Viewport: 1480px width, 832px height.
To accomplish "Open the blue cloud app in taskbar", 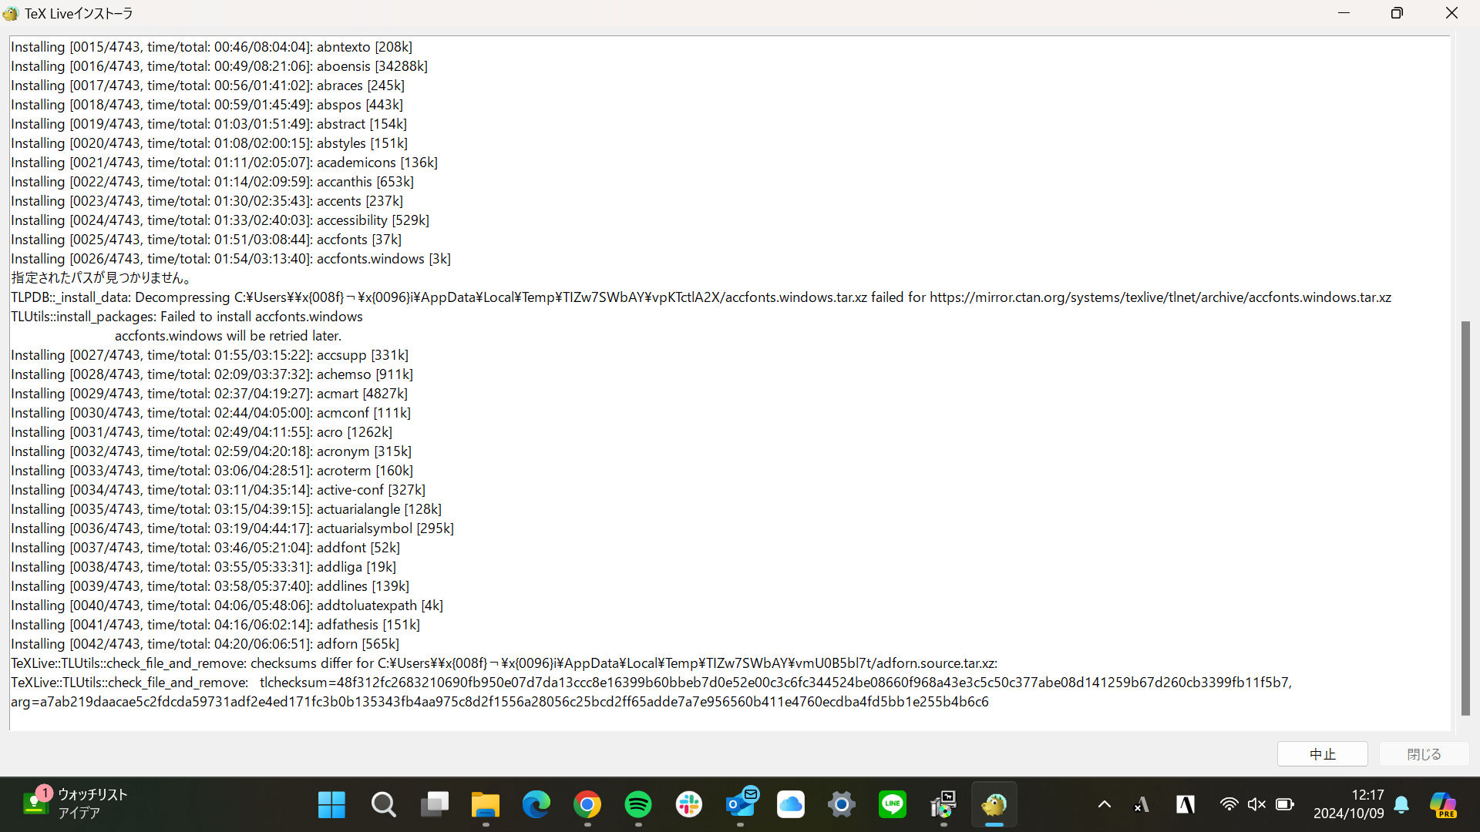I will point(791,805).
